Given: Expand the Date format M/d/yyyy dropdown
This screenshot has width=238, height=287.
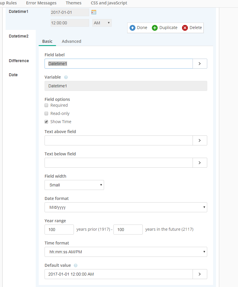Looking at the screenshot, I should (126, 207).
